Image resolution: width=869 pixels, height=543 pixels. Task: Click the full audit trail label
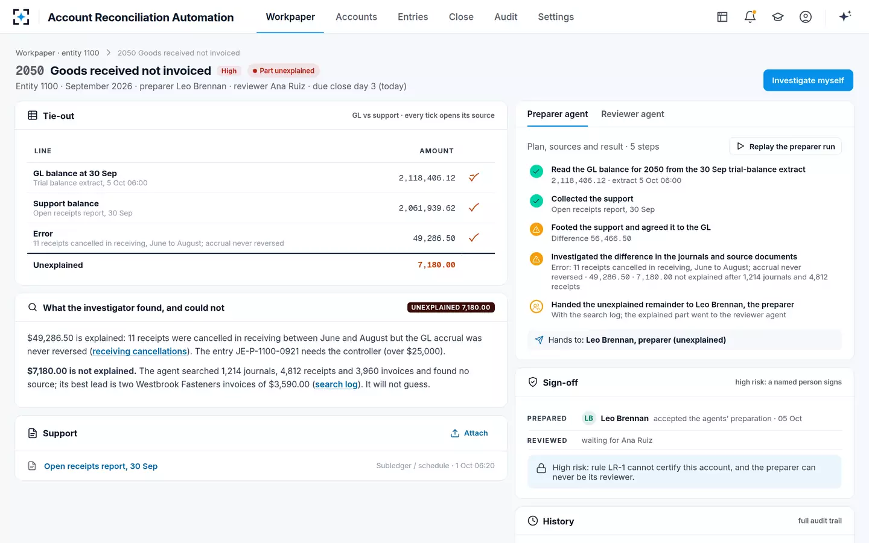820,521
